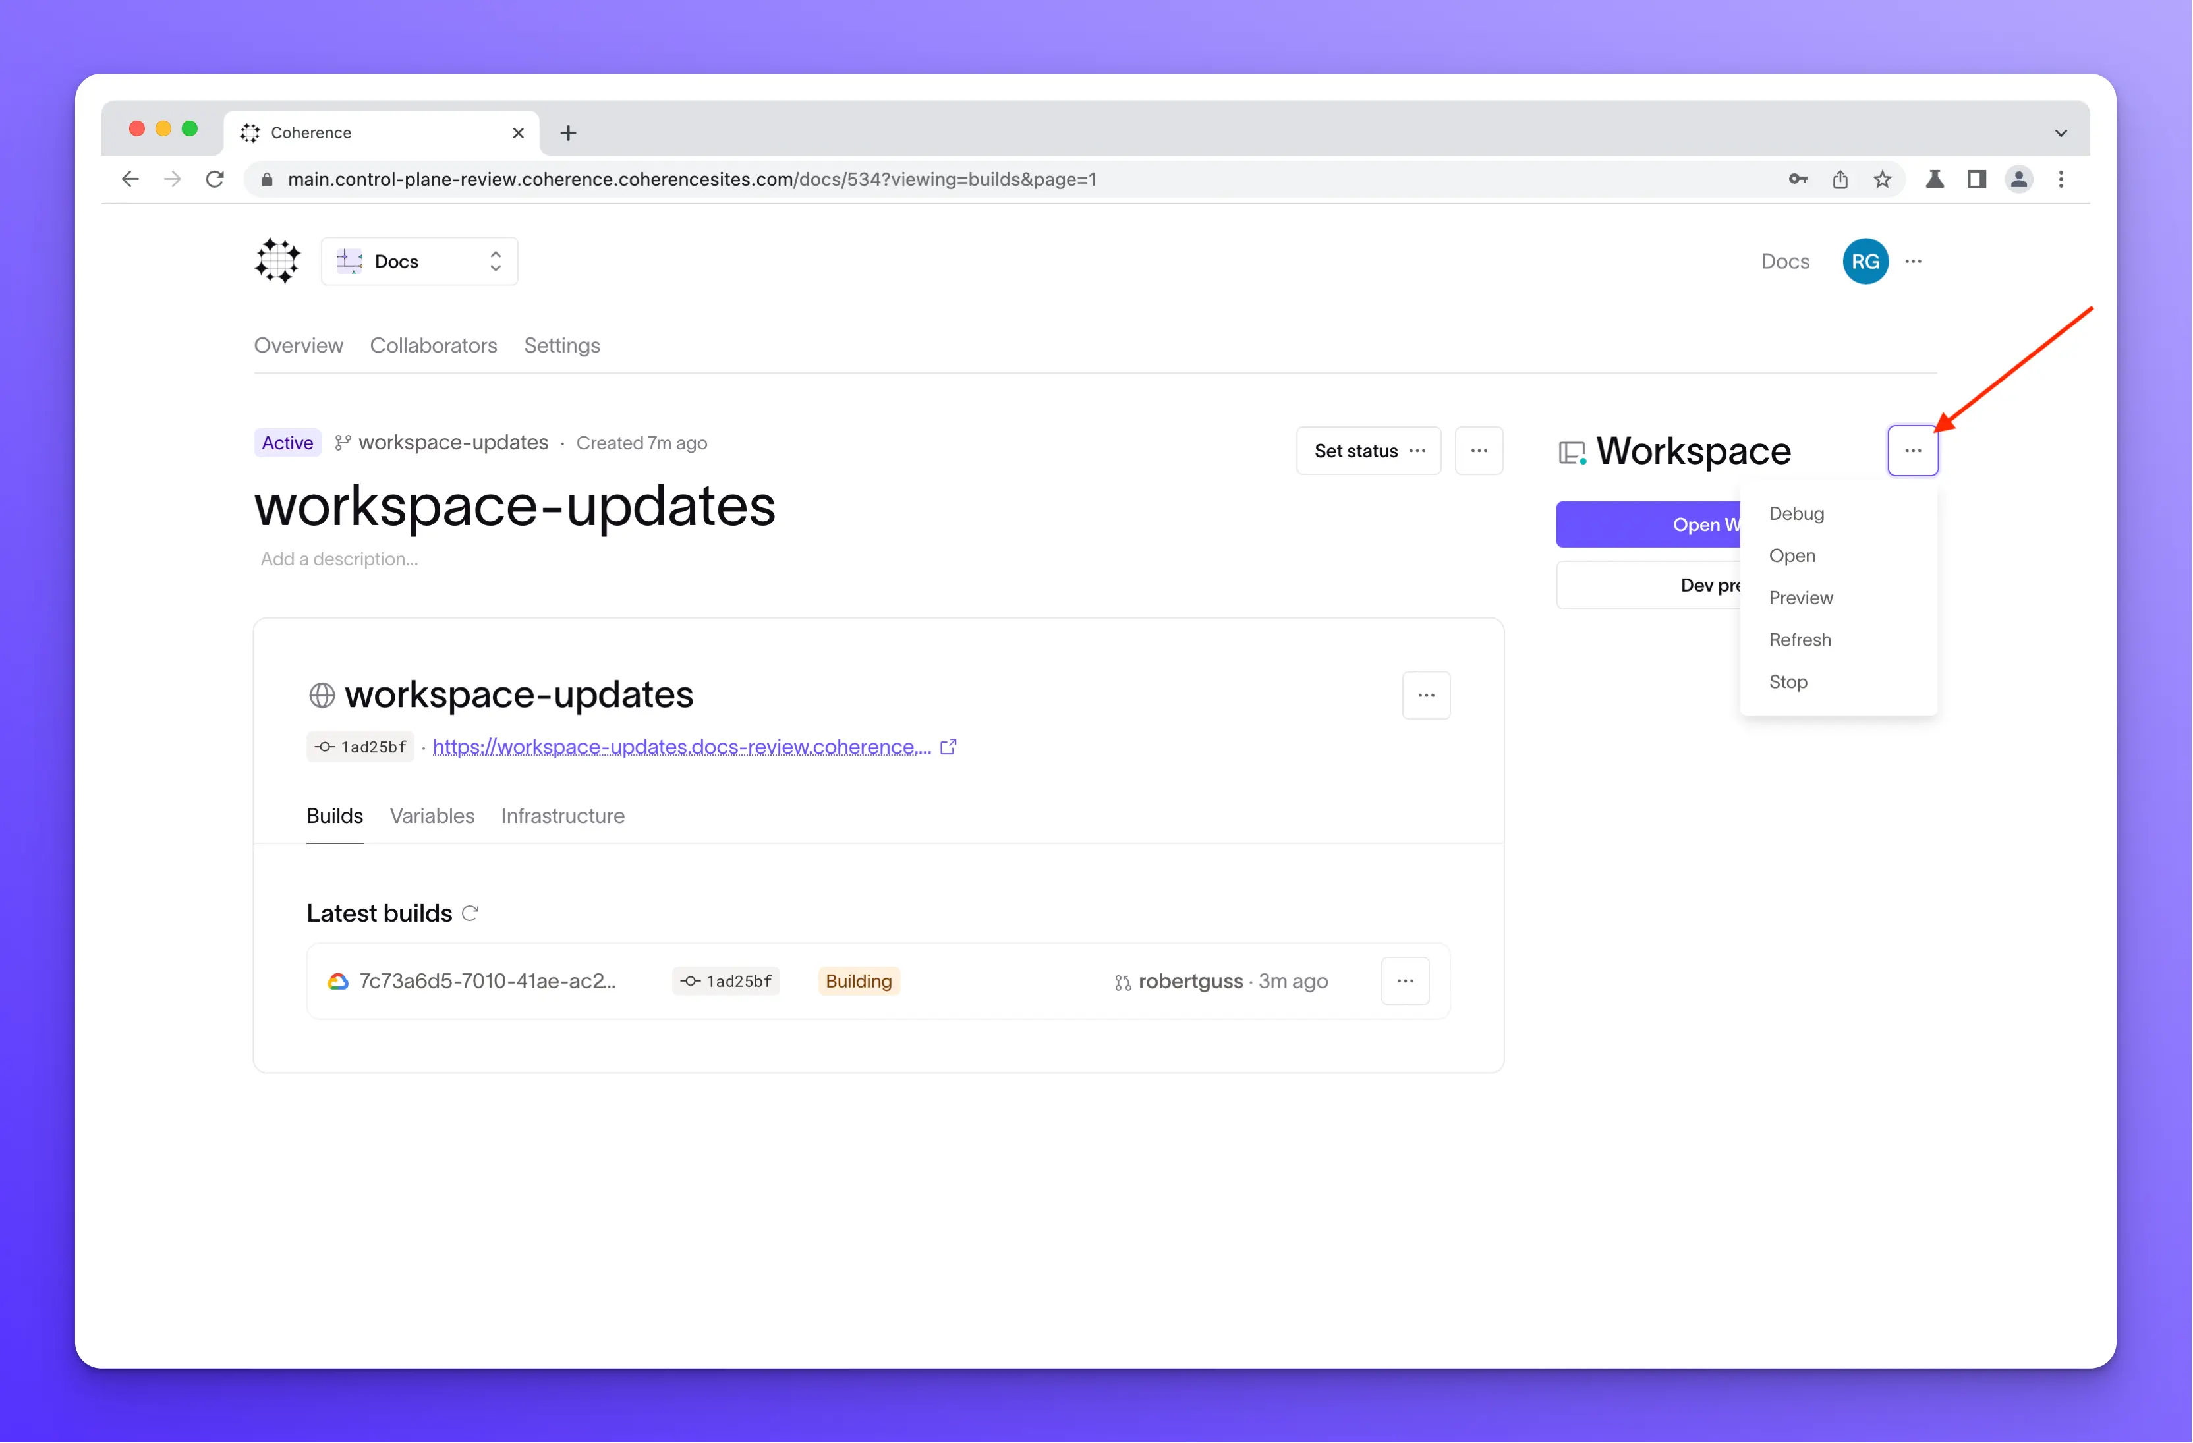Open the workspace-updates docs-review URL link
The height and width of the screenshot is (1443, 2193).
(682, 747)
